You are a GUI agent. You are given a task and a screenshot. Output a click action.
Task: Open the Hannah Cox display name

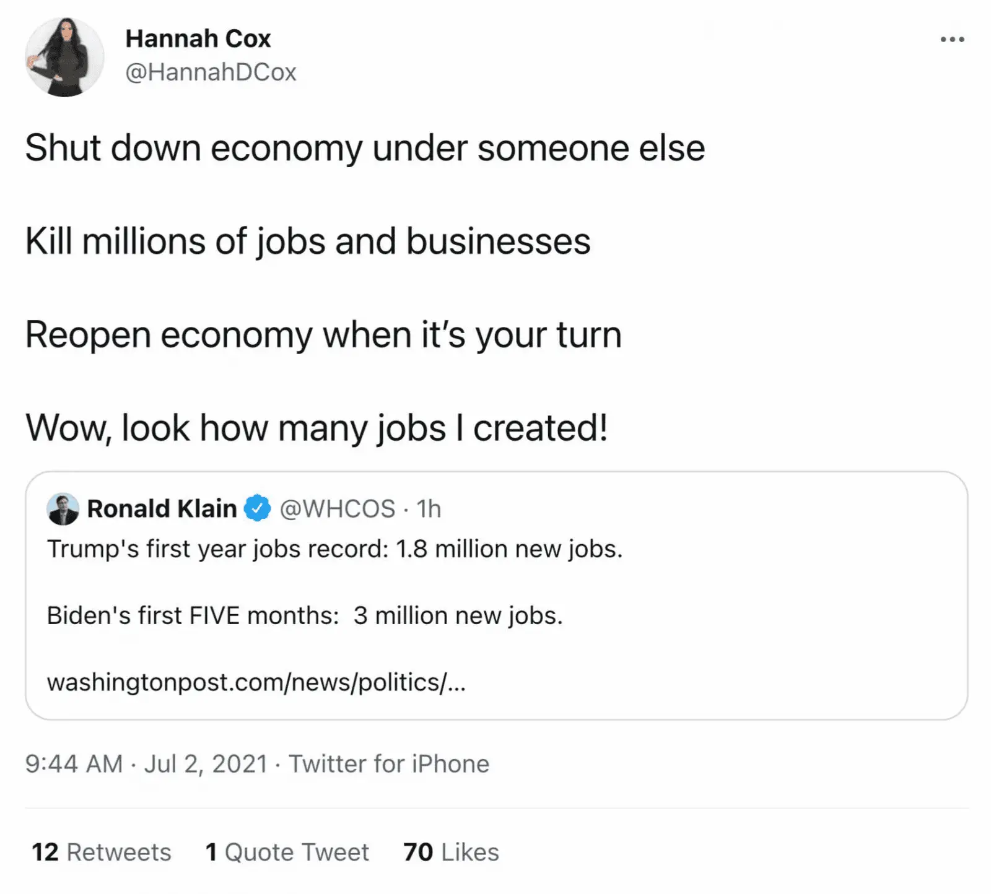[x=198, y=39]
